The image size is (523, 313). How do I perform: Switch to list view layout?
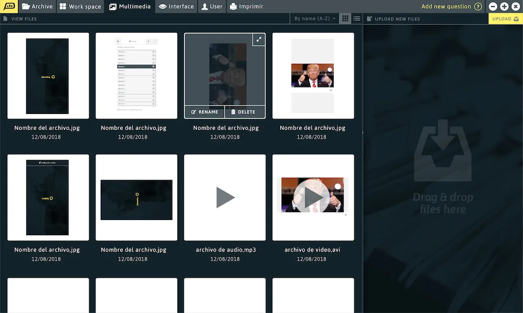point(357,19)
